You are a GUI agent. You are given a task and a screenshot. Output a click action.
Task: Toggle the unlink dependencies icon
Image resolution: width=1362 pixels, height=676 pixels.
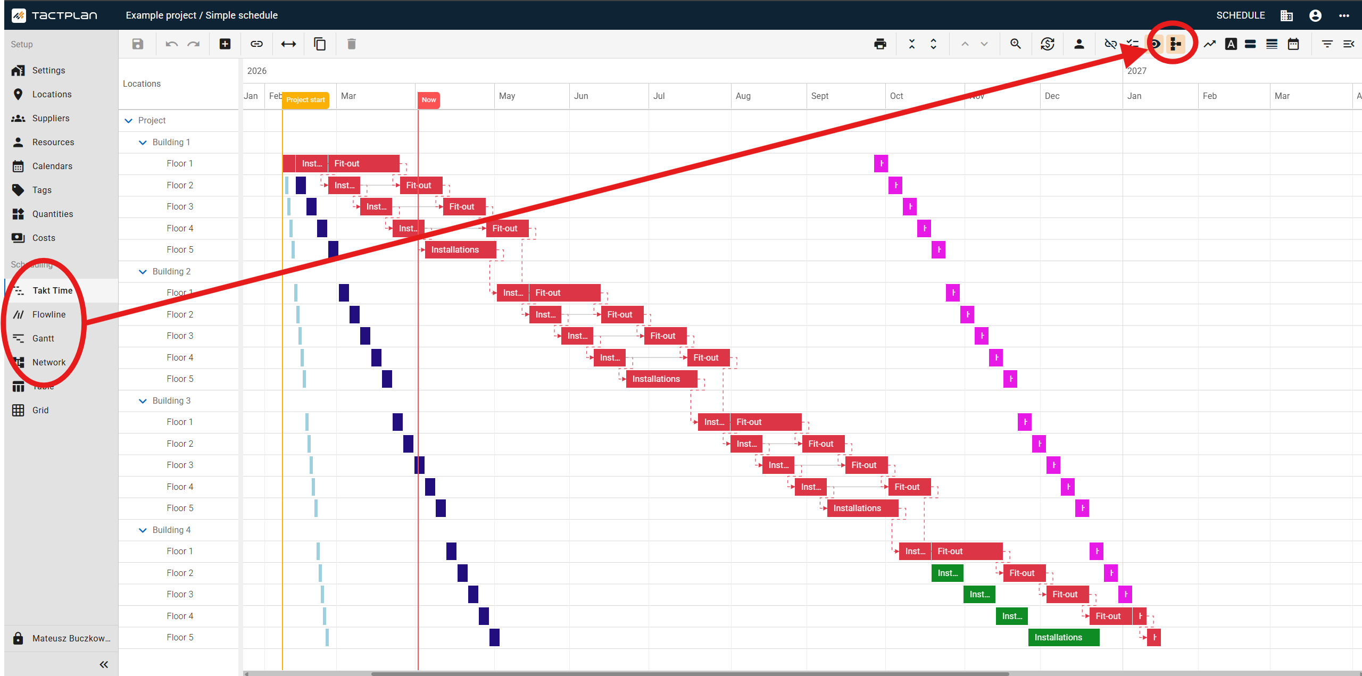click(x=1110, y=44)
